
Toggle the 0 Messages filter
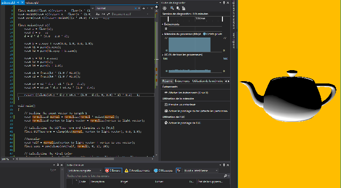(163, 171)
